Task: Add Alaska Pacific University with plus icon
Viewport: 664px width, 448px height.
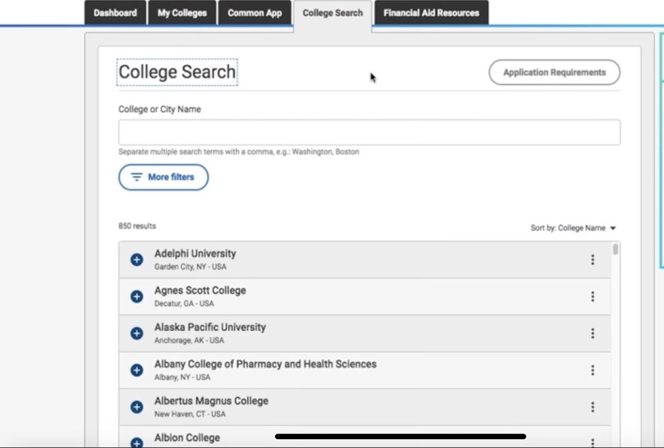Action: [137, 334]
